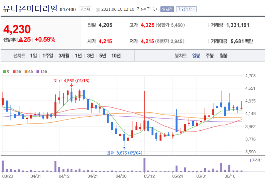This screenshot has width=265, height=180.
Task: Click the 3,590 price axis label
Action: (x=250, y=152)
